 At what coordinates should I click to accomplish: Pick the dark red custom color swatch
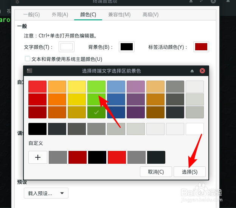[78, 157]
